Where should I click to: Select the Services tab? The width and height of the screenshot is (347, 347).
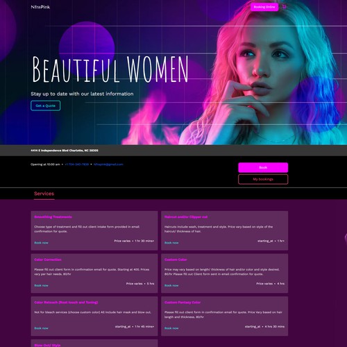tap(44, 194)
